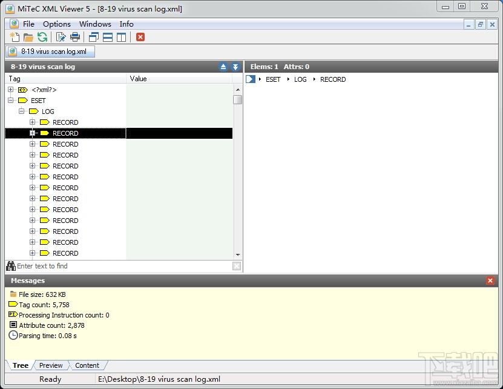Click the tree scrollbar down arrow
The image size is (503, 389).
238,254
